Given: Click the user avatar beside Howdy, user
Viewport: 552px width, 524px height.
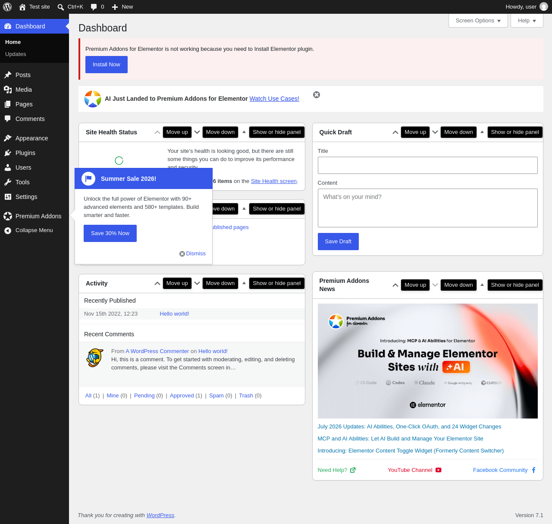Looking at the screenshot, I should (x=544, y=7).
